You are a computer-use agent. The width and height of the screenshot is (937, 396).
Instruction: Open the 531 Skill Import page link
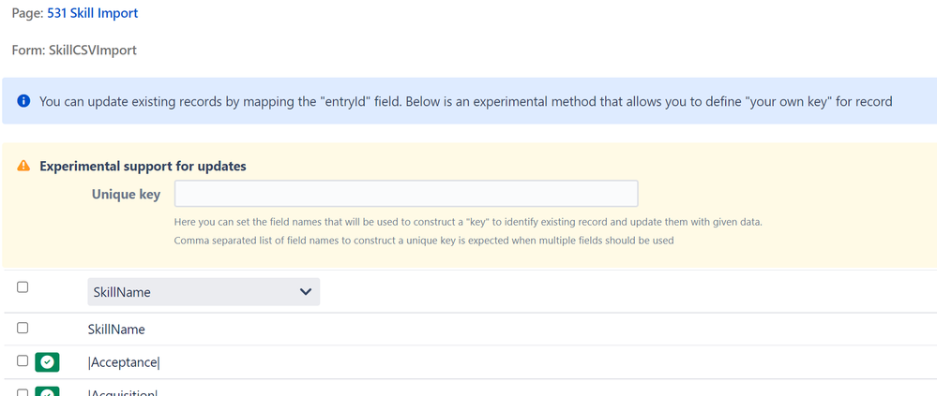tap(93, 12)
